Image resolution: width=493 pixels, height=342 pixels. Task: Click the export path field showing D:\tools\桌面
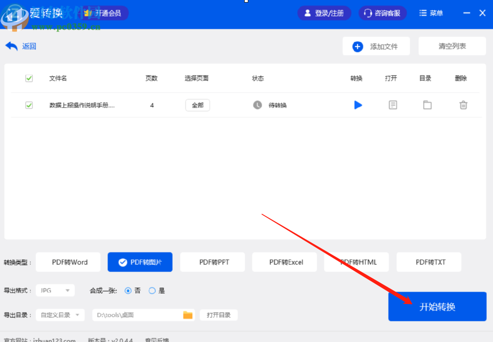point(139,315)
